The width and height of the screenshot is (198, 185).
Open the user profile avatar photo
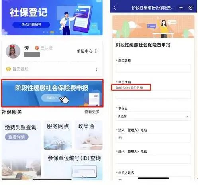(x=13, y=51)
